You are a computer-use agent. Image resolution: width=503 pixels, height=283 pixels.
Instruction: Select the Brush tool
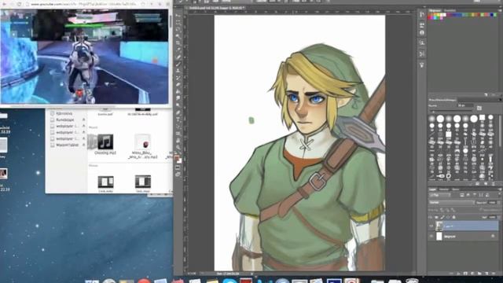(178, 64)
